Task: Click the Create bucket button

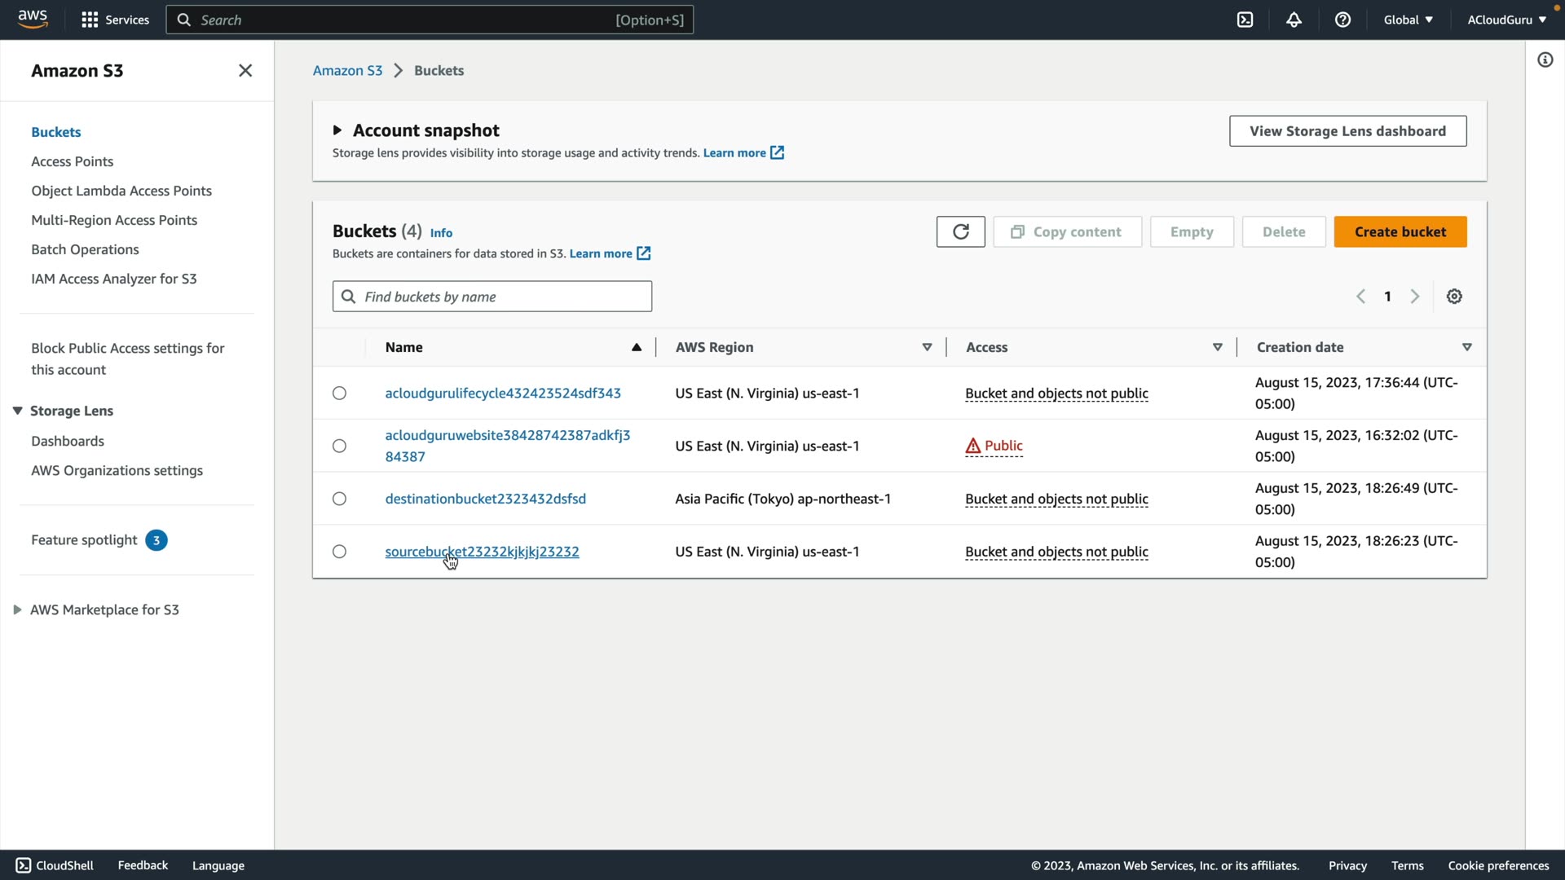Action: pyautogui.click(x=1400, y=232)
